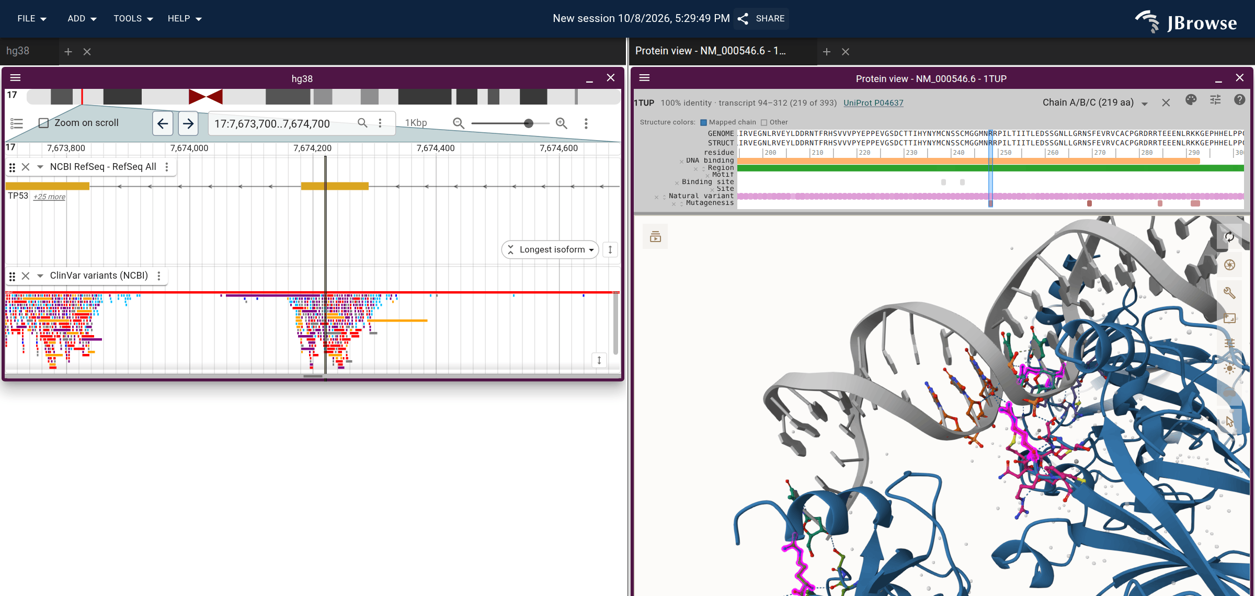Image resolution: width=1255 pixels, height=596 pixels.
Task: Click the zoom out magnifier icon
Action: tap(459, 123)
